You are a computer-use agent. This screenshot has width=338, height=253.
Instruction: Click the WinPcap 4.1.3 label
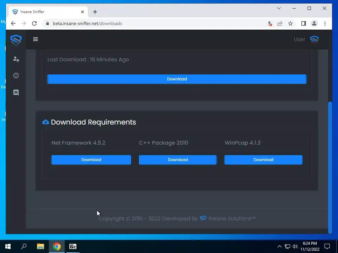pos(242,143)
